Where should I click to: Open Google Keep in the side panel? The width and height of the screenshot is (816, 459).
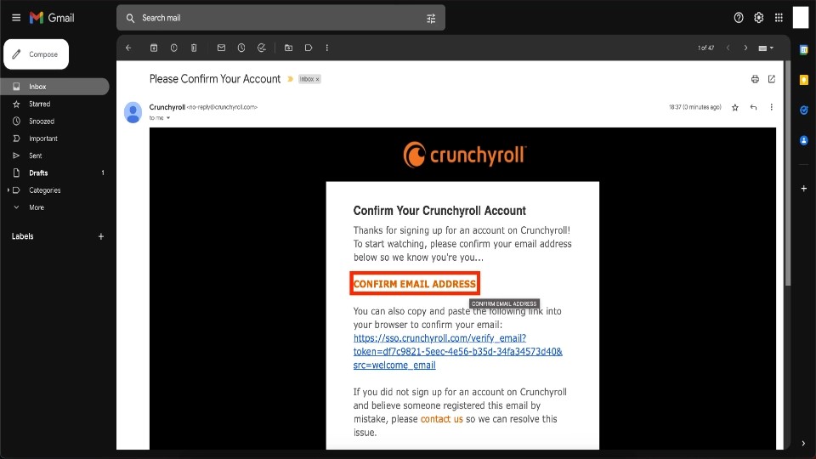[803, 80]
